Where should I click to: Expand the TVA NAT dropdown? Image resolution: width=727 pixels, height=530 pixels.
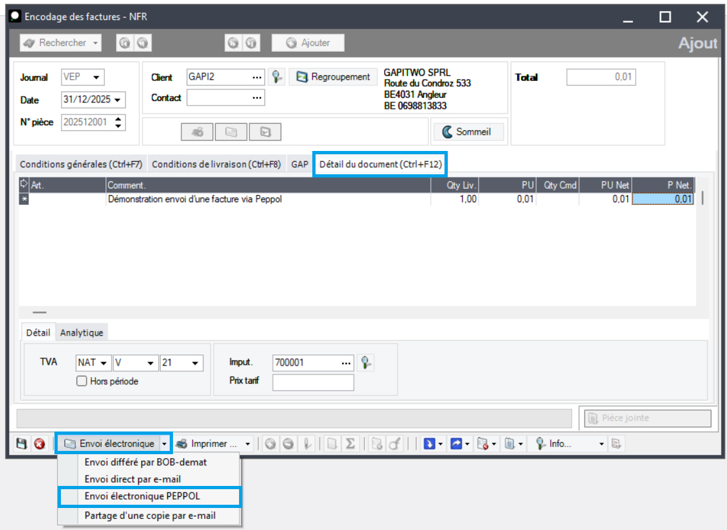coord(103,363)
